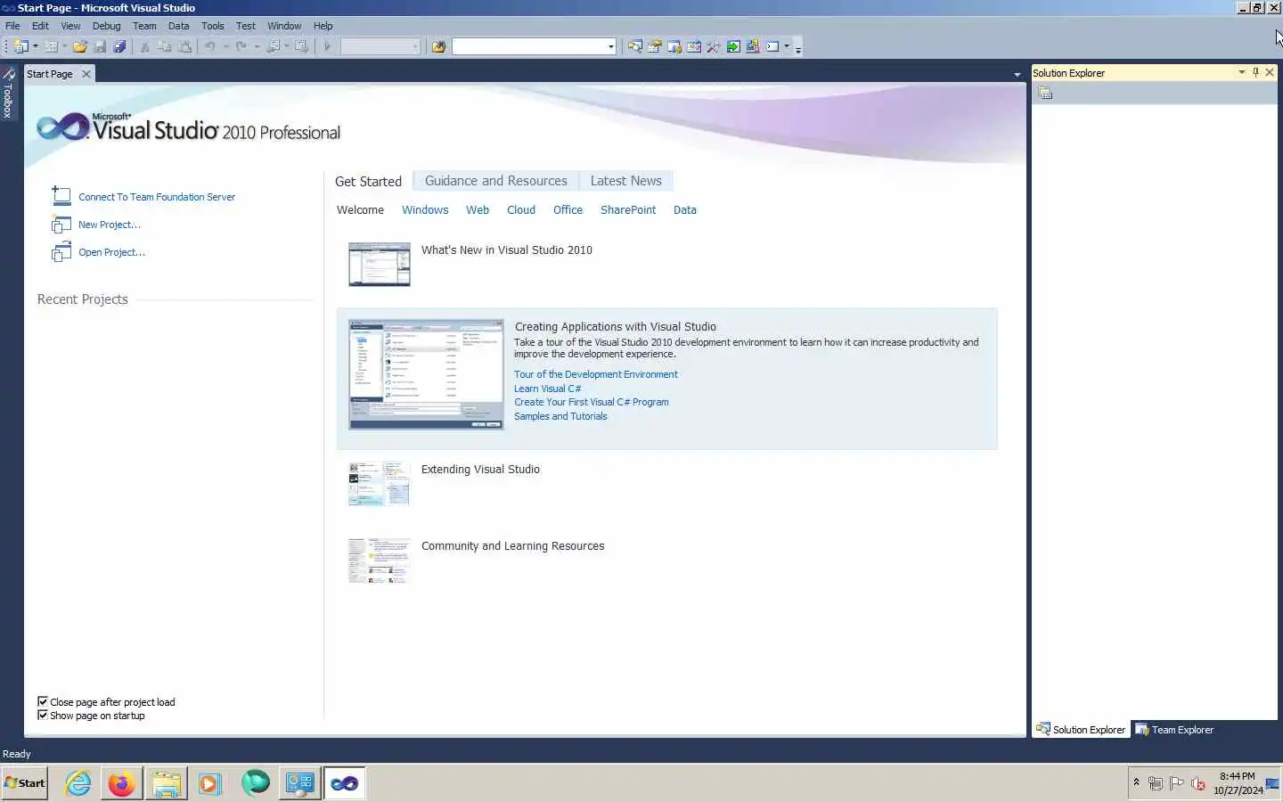This screenshot has width=1283, height=802.
Task: Uncheck Close page after project load
Action: coord(43,701)
